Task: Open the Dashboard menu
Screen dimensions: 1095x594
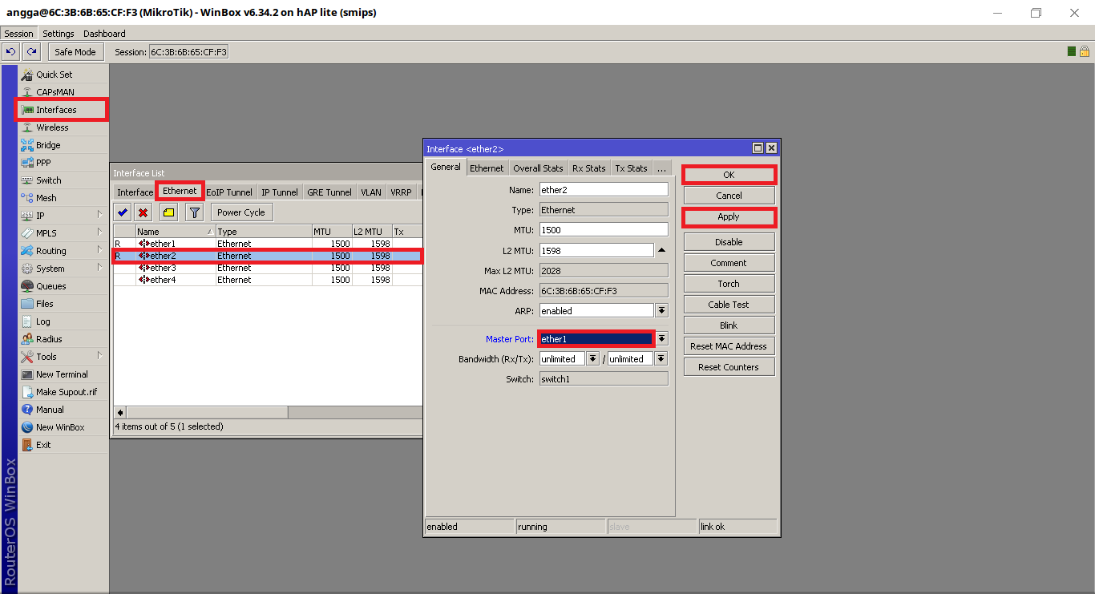Action: coord(104,34)
